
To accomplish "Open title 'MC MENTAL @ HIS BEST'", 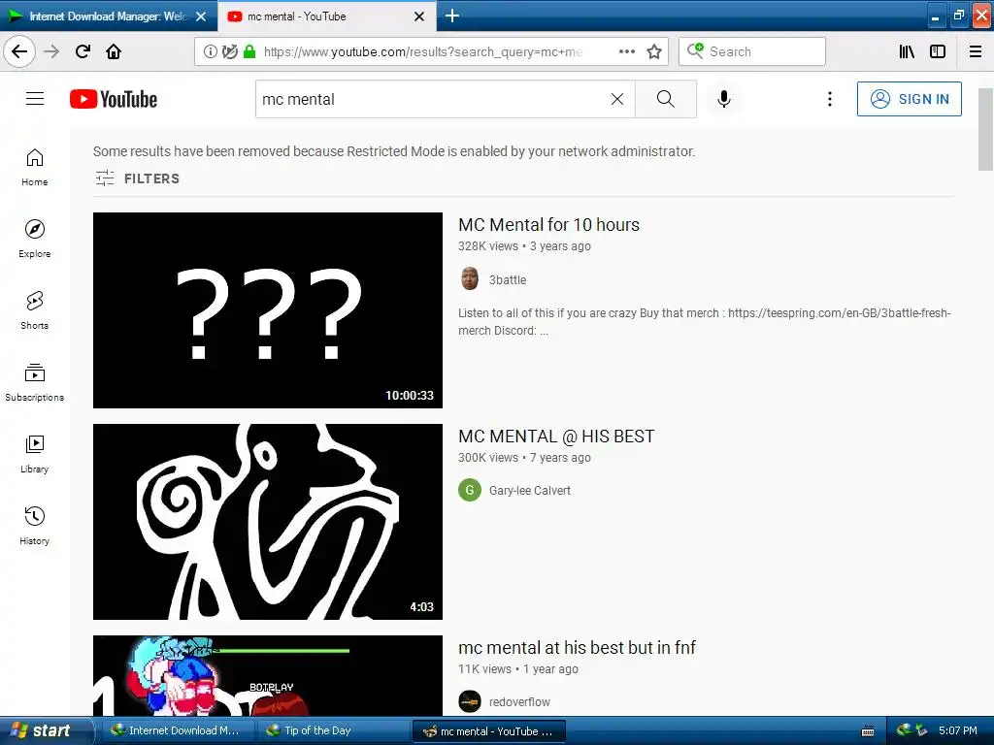I will pyautogui.click(x=556, y=437).
